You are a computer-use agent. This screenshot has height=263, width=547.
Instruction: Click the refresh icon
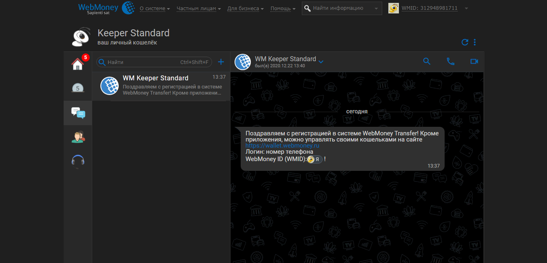465,42
